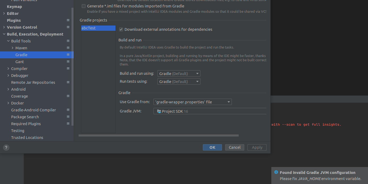This screenshot has height=184, width=368.
Task: Open Trusted Locations settings
Action: click(27, 137)
